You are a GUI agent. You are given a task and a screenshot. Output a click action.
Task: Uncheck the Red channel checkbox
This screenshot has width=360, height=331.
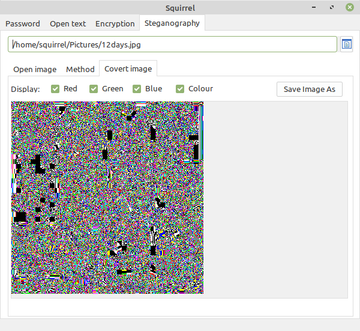click(55, 89)
